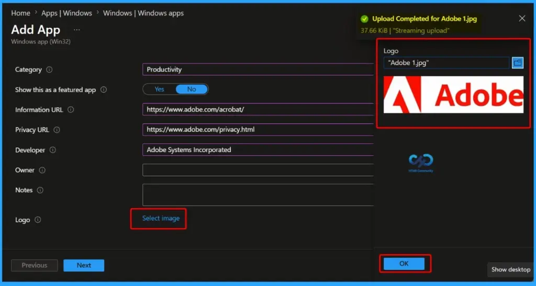The image size is (536, 286).
Task: Click Developer field info icon
Action: 53,150
